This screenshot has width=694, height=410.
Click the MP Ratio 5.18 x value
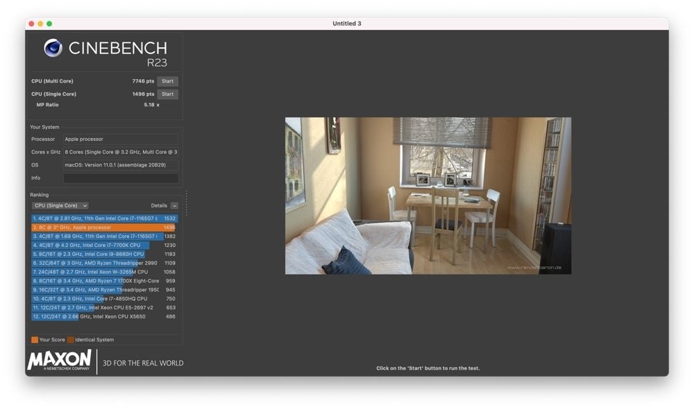(x=151, y=105)
